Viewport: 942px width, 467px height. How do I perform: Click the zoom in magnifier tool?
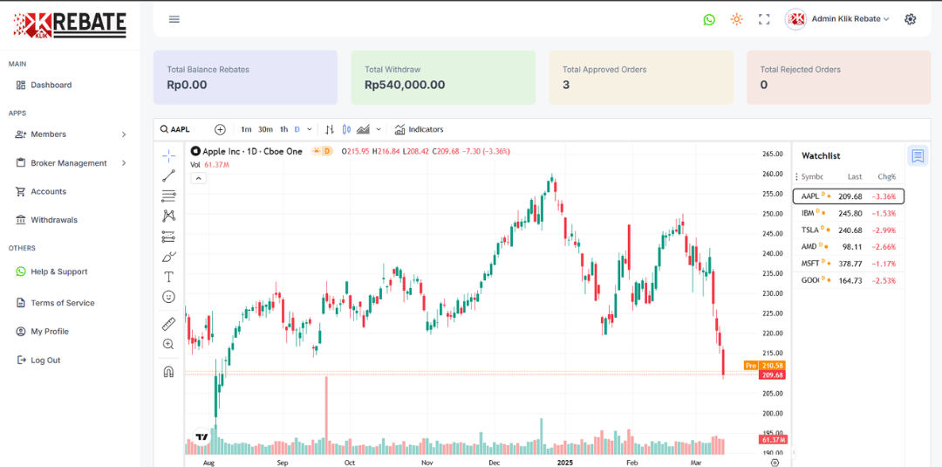pos(168,344)
